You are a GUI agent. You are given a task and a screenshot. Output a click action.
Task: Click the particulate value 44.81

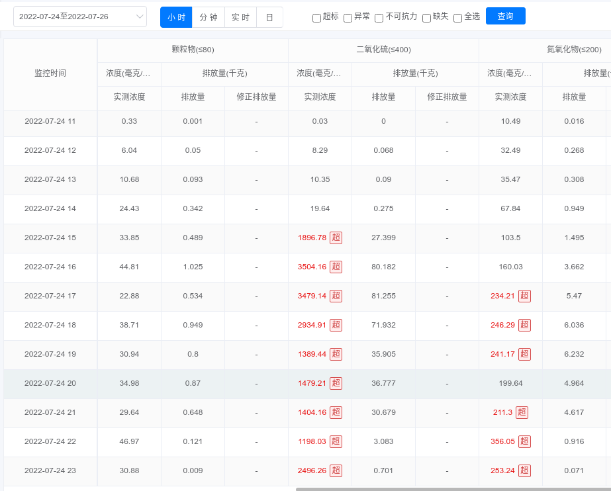click(129, 267)
